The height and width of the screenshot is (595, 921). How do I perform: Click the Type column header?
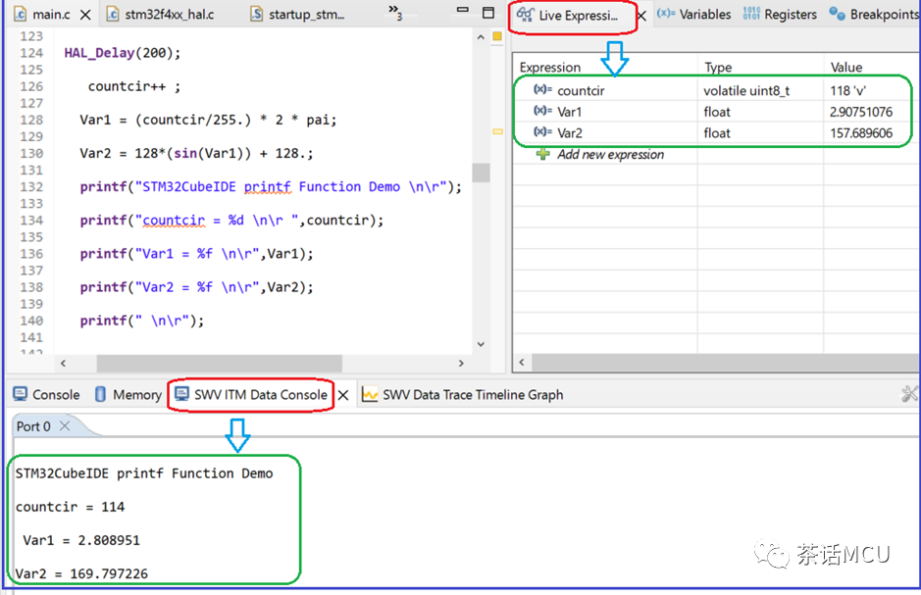[760, 67]
